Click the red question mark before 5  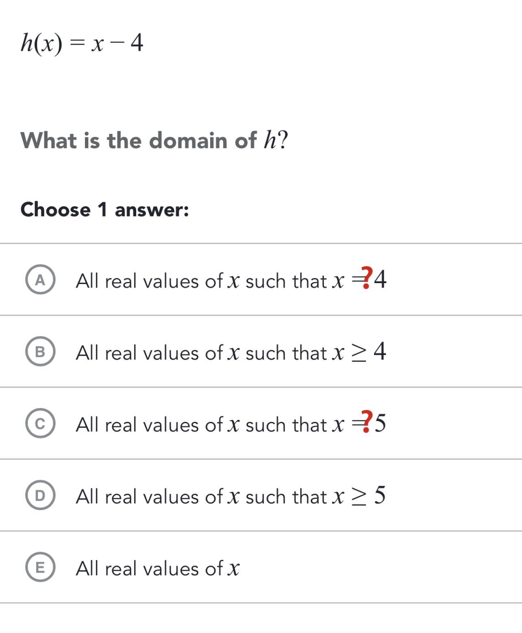pos(367,422)
